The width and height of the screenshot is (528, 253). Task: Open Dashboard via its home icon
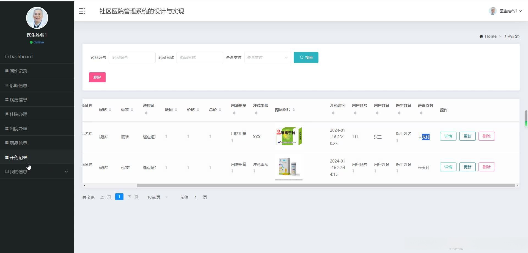[7, 56]
